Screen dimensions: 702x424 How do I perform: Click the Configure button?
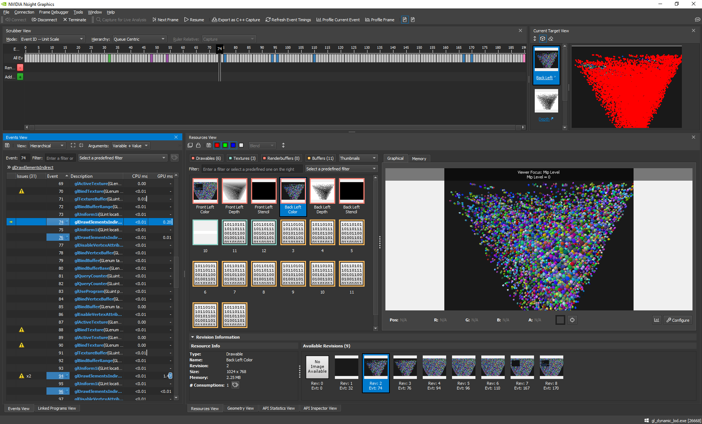click(677, 320)
